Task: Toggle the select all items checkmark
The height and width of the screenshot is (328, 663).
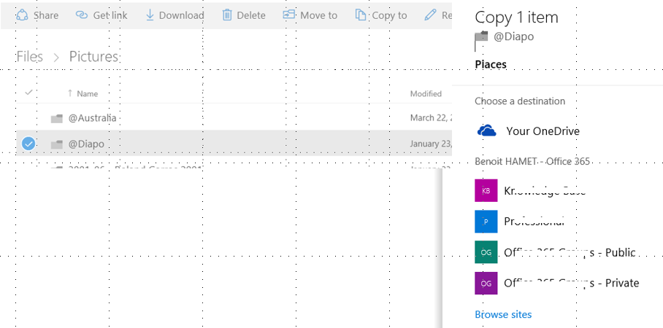Action: (x=28, y=93)
